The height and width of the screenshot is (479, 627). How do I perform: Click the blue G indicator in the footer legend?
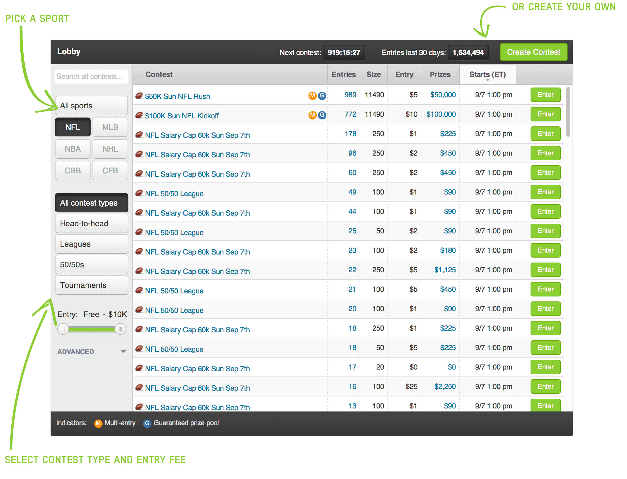(x=147, y=423)
